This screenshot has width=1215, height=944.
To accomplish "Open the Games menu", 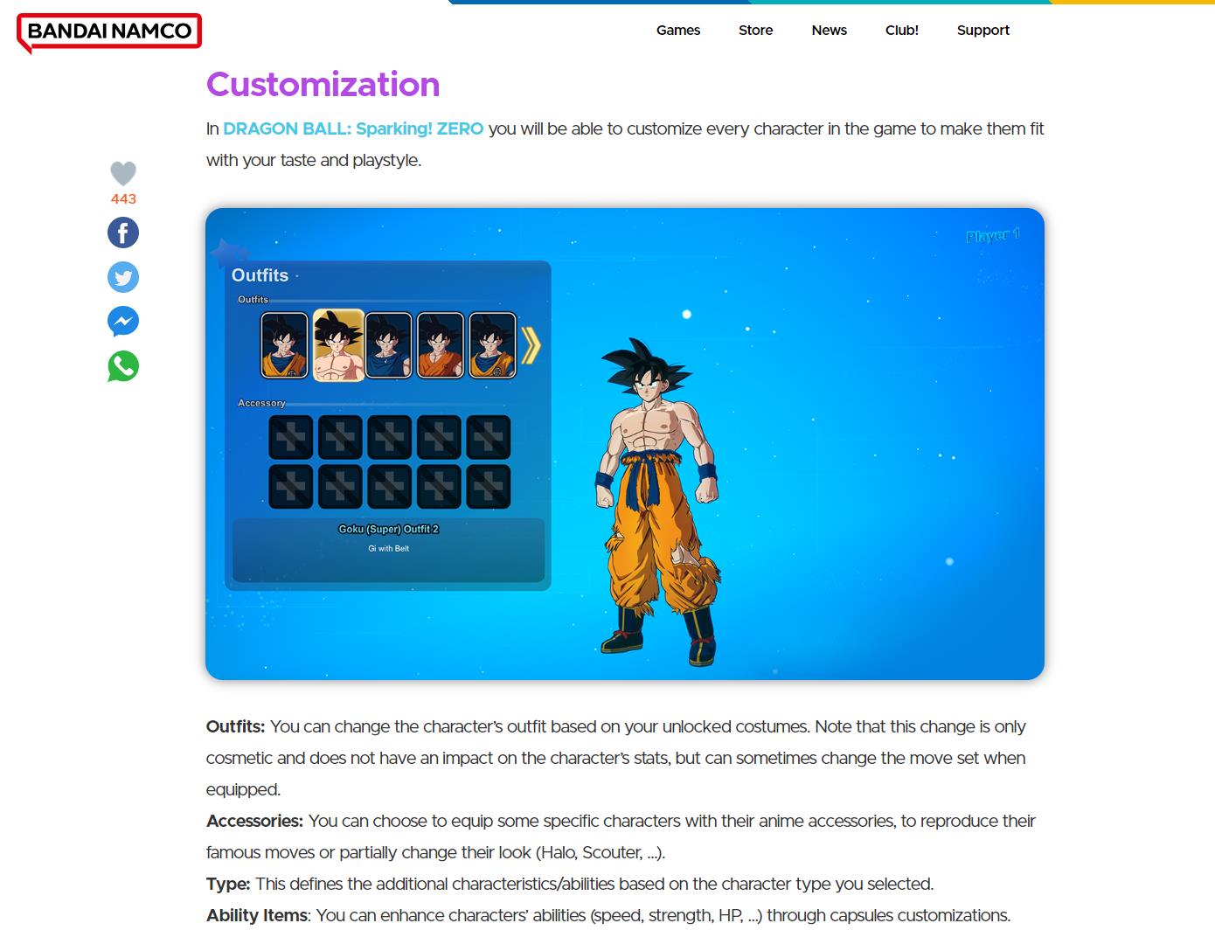I will pos(678,30).
